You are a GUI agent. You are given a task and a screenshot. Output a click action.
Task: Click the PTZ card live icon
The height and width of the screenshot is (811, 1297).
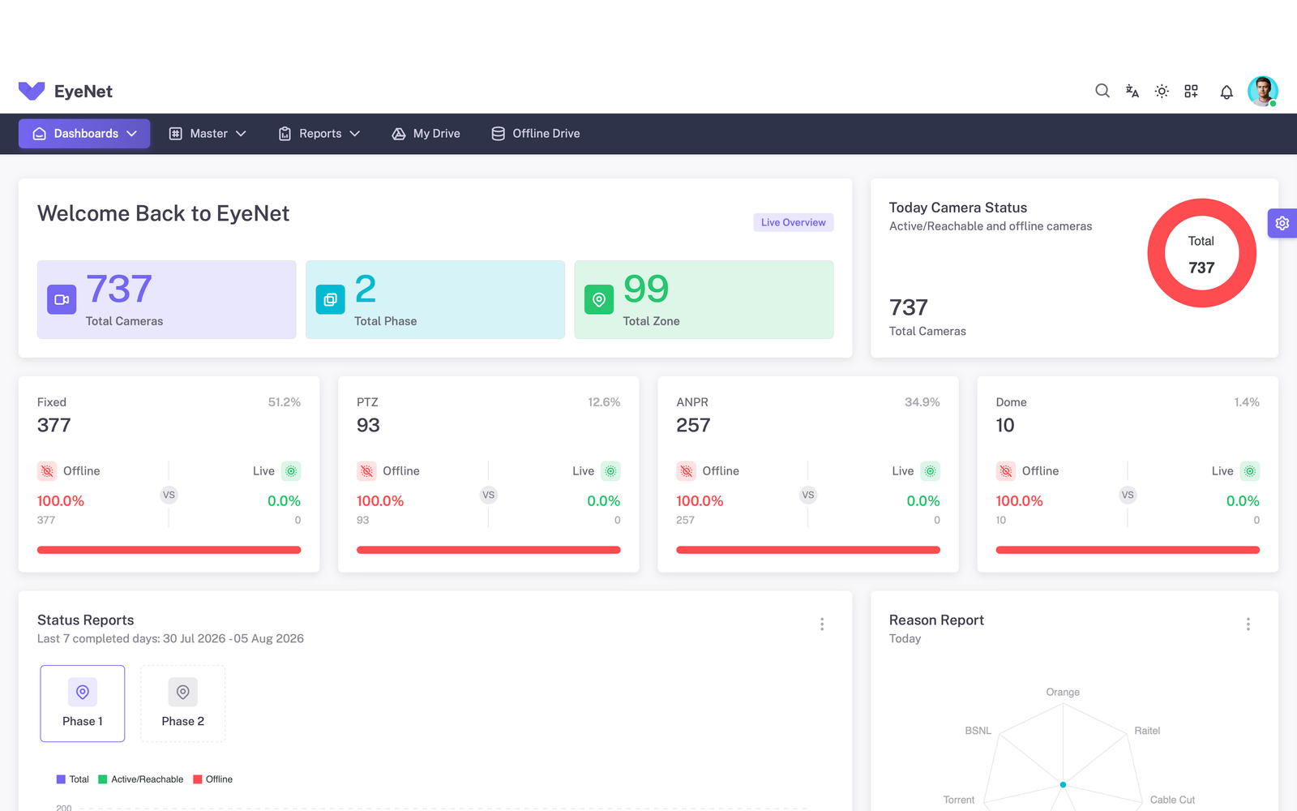pyautogui.click(x=610, y=471)
